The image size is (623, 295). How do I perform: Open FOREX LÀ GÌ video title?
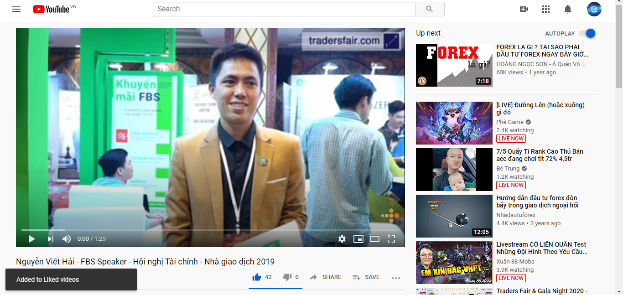pos(542,51)
